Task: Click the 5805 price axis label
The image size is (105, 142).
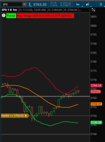Action: pos(94,17)
